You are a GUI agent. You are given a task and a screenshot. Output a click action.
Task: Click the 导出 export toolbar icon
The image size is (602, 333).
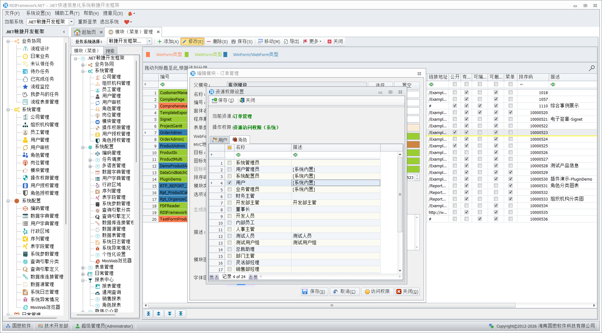pyautogui.click(x=286, y=42)
